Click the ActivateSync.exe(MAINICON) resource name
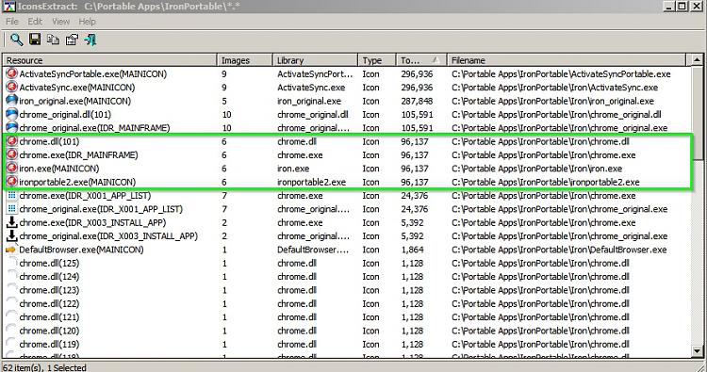Viewport: 707px width, 372px height. [77, 88]
